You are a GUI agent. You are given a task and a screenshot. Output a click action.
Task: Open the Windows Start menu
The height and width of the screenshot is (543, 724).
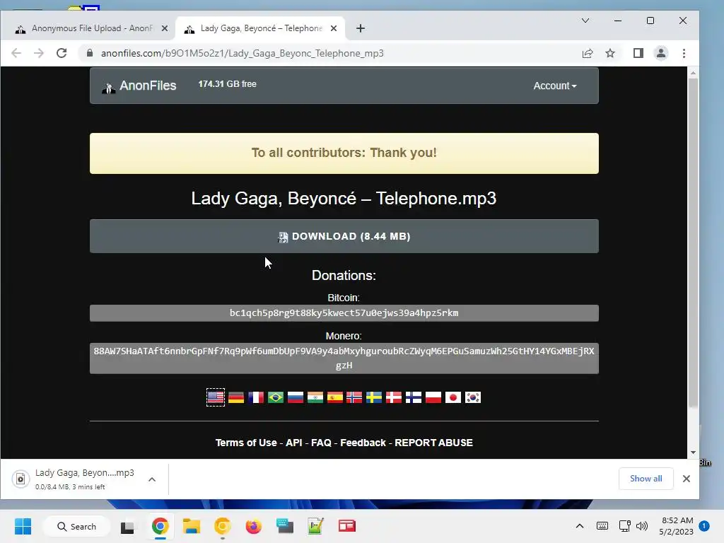pos(23,526)
